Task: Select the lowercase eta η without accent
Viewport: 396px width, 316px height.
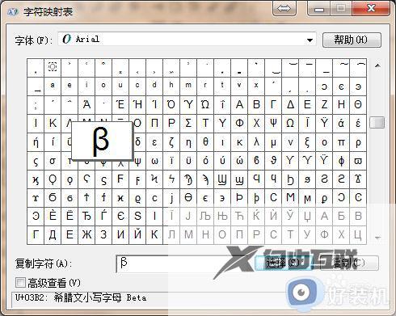Action: tap(188, 142)
